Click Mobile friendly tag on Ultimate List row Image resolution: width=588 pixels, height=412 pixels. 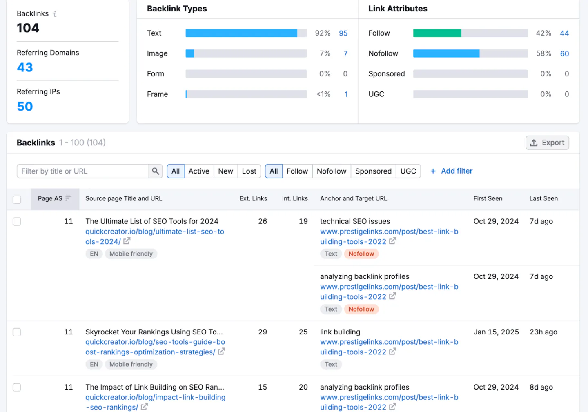[131, 254]
